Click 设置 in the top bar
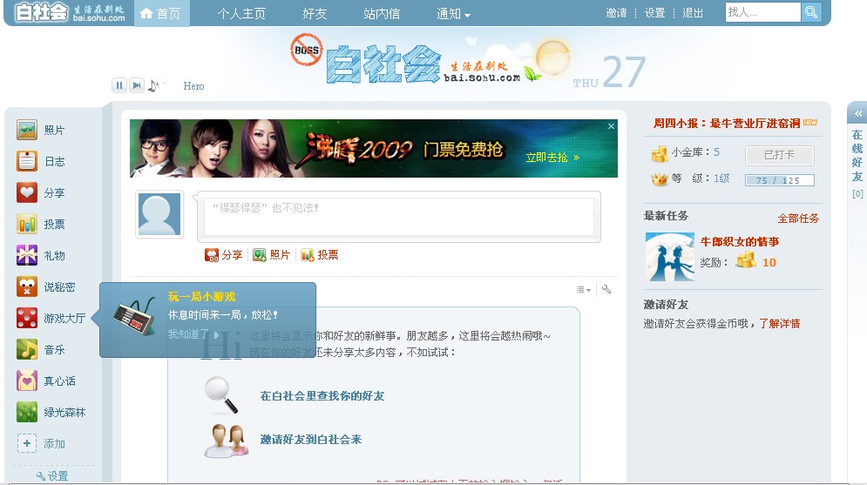The height and width of the screenshot is (485, 867). 654,13
